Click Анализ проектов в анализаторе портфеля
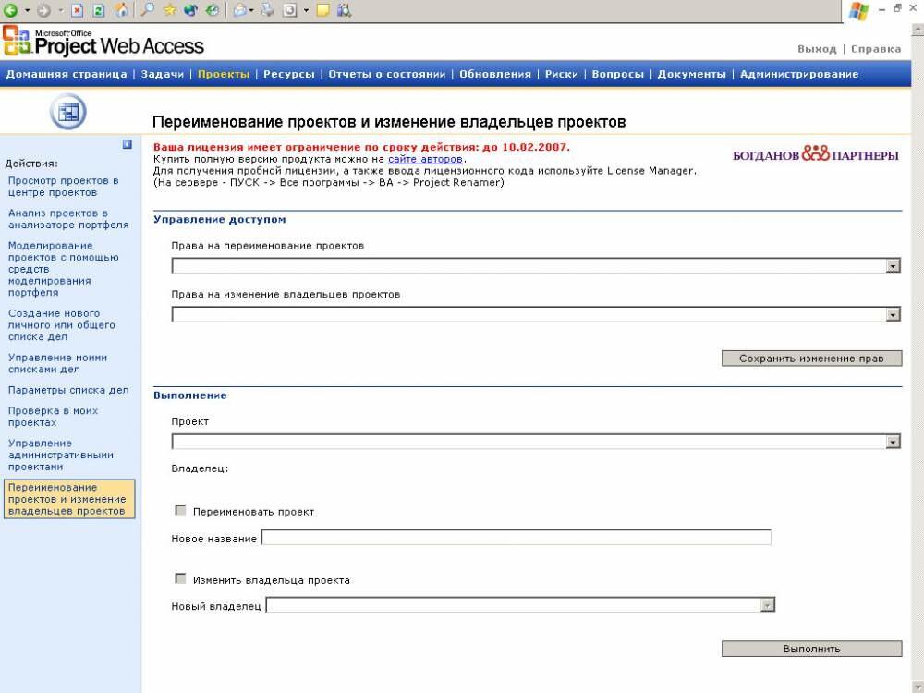Viewport: 924px width, 693px height. [68, 219]
